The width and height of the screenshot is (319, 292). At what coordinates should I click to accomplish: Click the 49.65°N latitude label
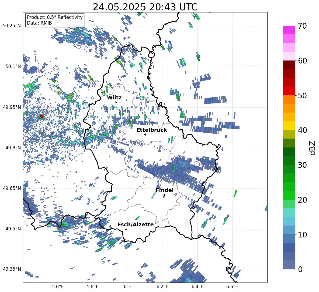[x=12, y=188]
